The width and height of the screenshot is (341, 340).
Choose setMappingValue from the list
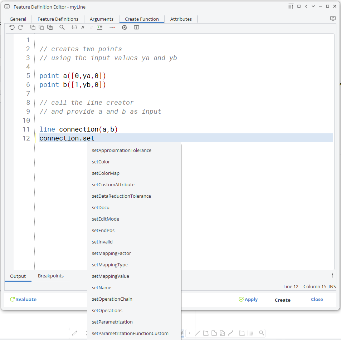[134, 276]
